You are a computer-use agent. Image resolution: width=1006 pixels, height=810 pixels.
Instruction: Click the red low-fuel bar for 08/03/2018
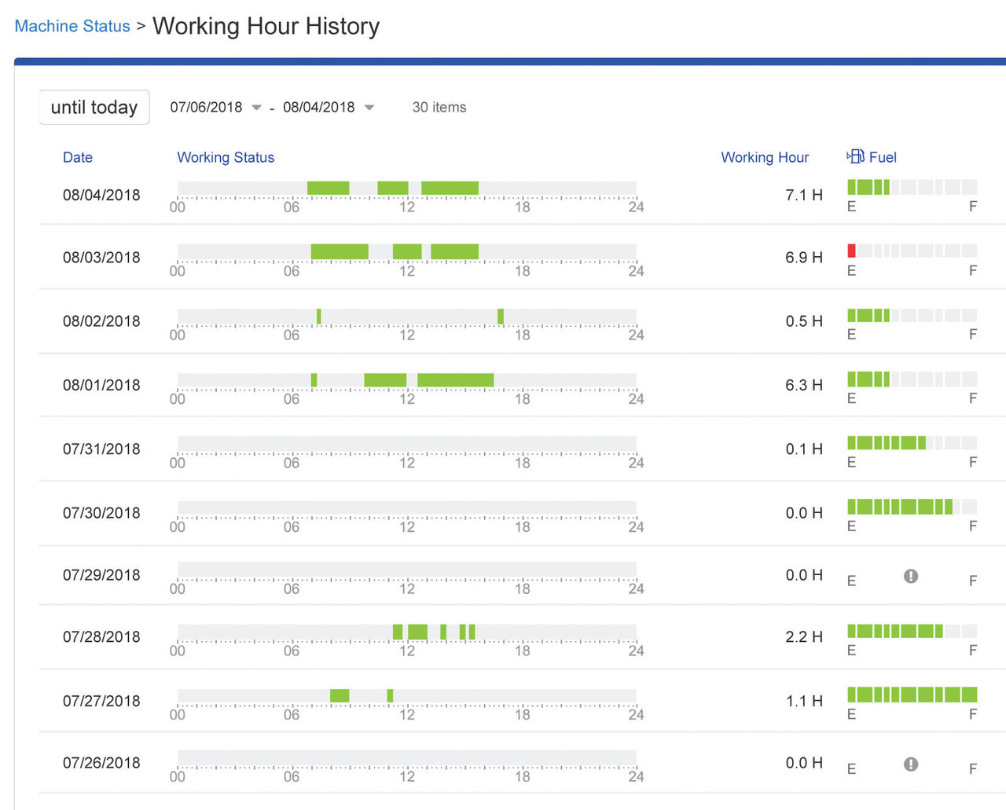[x=851, y=251]
